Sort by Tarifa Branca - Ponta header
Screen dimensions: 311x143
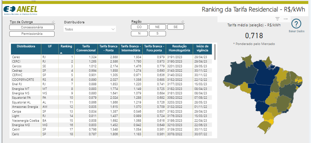click(x=108, y=48)
